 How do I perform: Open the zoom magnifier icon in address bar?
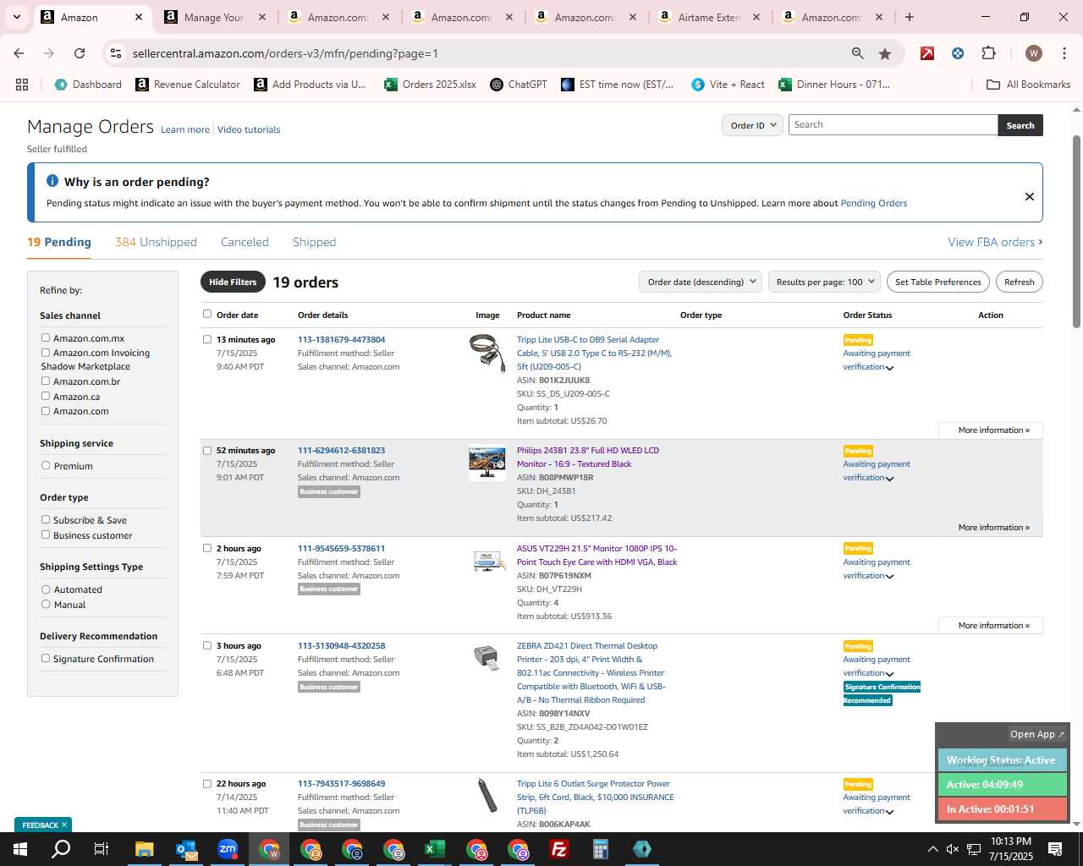coord(858,53)
